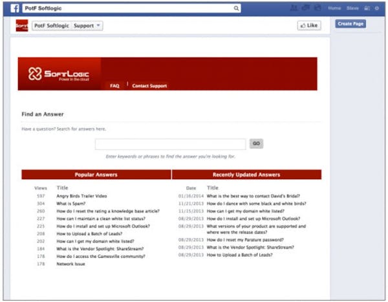Click the Create Page button
Screen dimensions: 388x302
click(350, 24)
